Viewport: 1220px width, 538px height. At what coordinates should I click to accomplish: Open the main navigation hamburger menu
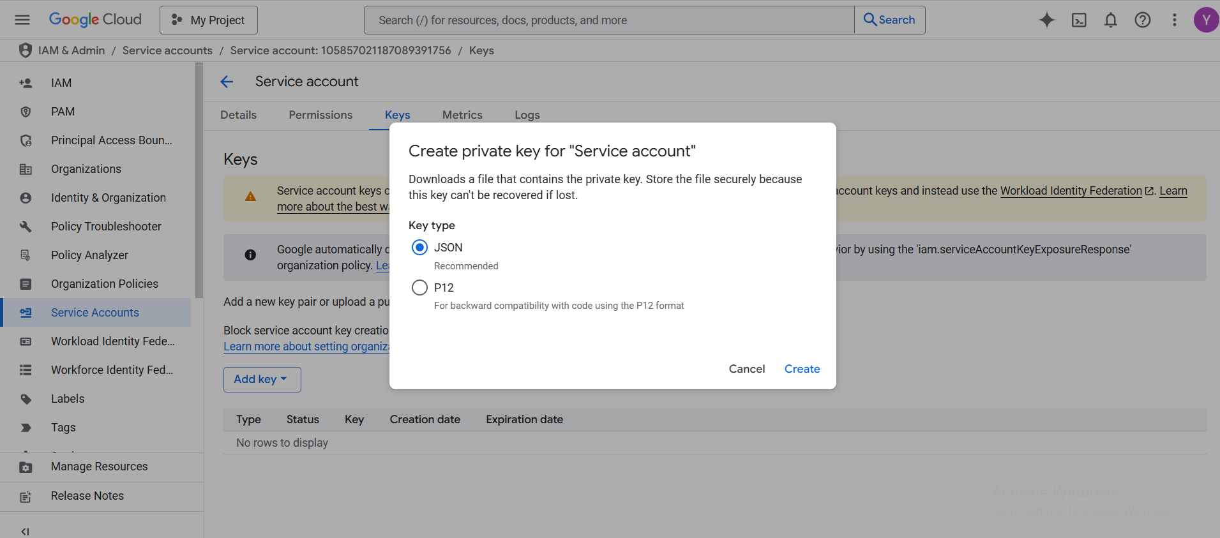[x=22, y=20]
